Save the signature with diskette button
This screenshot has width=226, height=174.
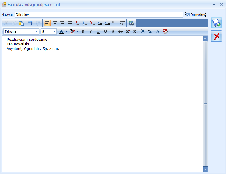point(216,23)
